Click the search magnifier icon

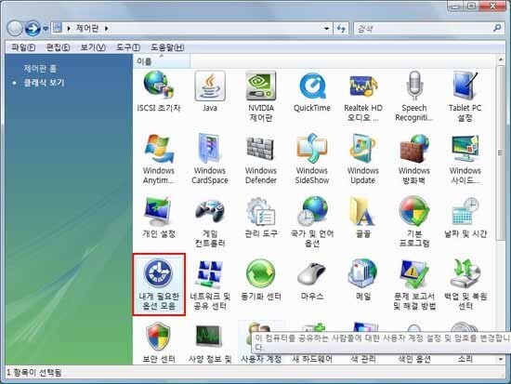[x=497, y=29]
